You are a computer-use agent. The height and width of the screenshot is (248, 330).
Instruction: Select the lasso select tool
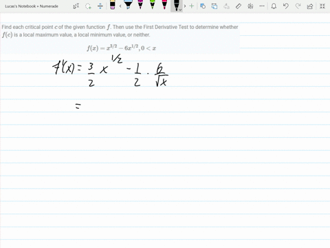(88, 6)
